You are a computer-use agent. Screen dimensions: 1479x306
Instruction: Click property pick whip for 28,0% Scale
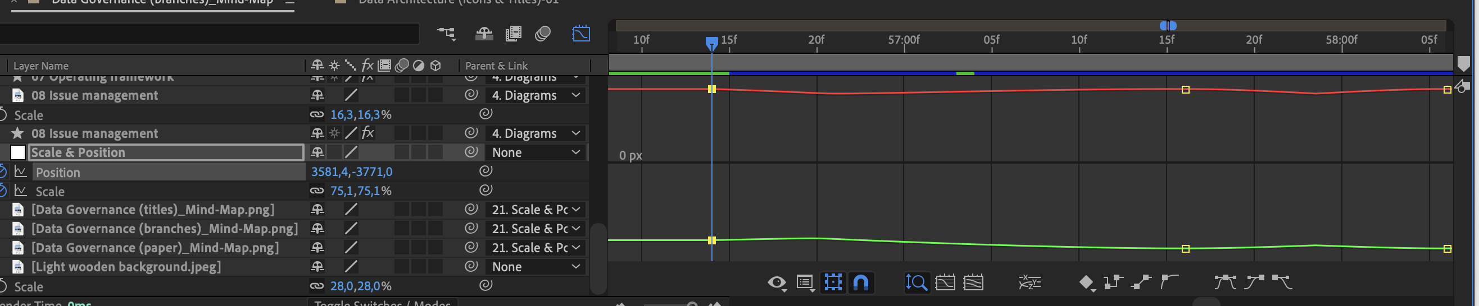pos(486,285)
